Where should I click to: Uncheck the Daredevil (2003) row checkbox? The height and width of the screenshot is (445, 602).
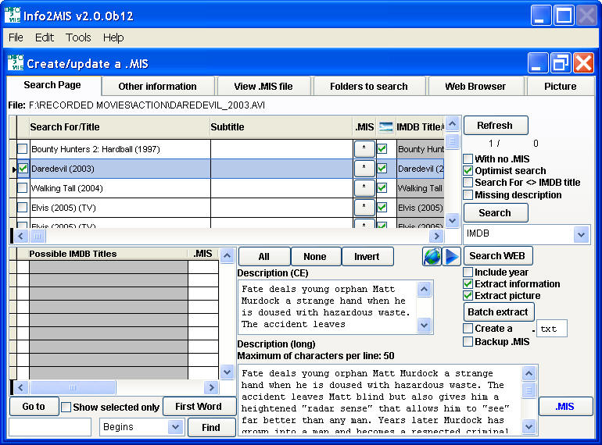point(23,169)
